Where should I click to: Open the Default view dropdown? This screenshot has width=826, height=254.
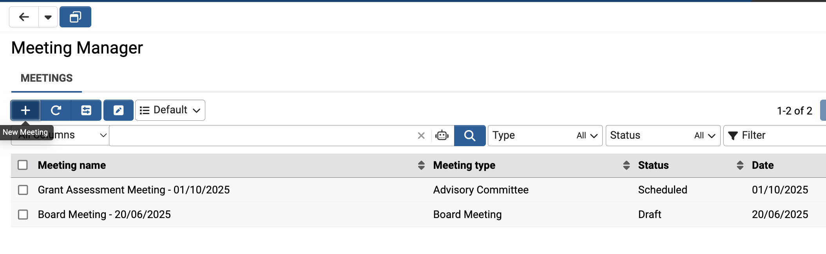[170, 111]
